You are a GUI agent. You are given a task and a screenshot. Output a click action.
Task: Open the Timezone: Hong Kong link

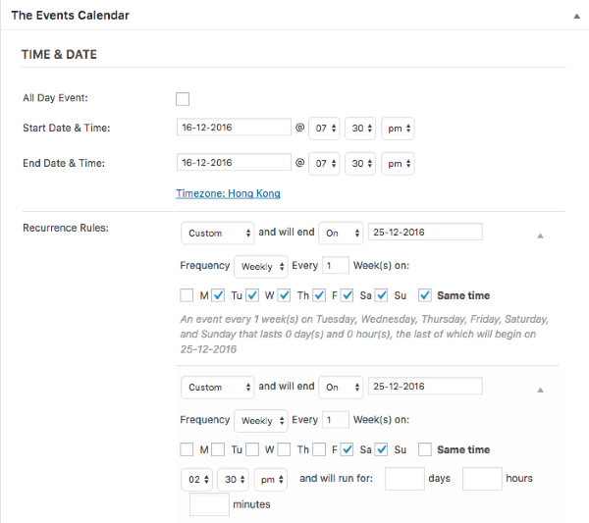(228, 193)
